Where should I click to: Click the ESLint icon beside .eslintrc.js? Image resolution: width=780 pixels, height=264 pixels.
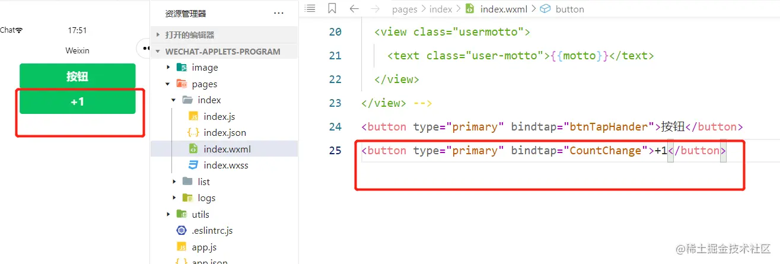tap(182, 231)
